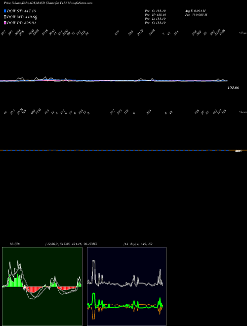Click the orange-blue dashed volume baseline
Screen dimensions: 247x326
tap(123, 150)
